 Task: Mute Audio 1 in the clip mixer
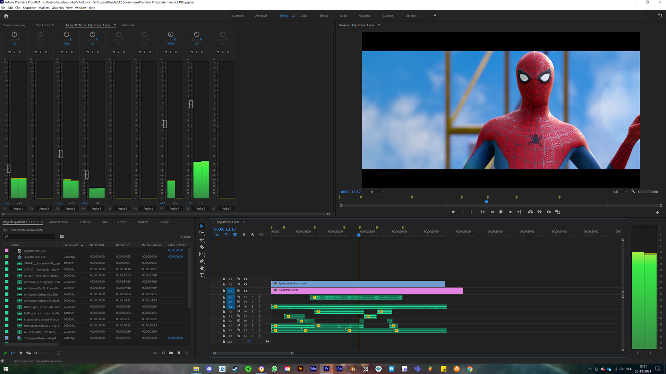[x=9, y=52]
